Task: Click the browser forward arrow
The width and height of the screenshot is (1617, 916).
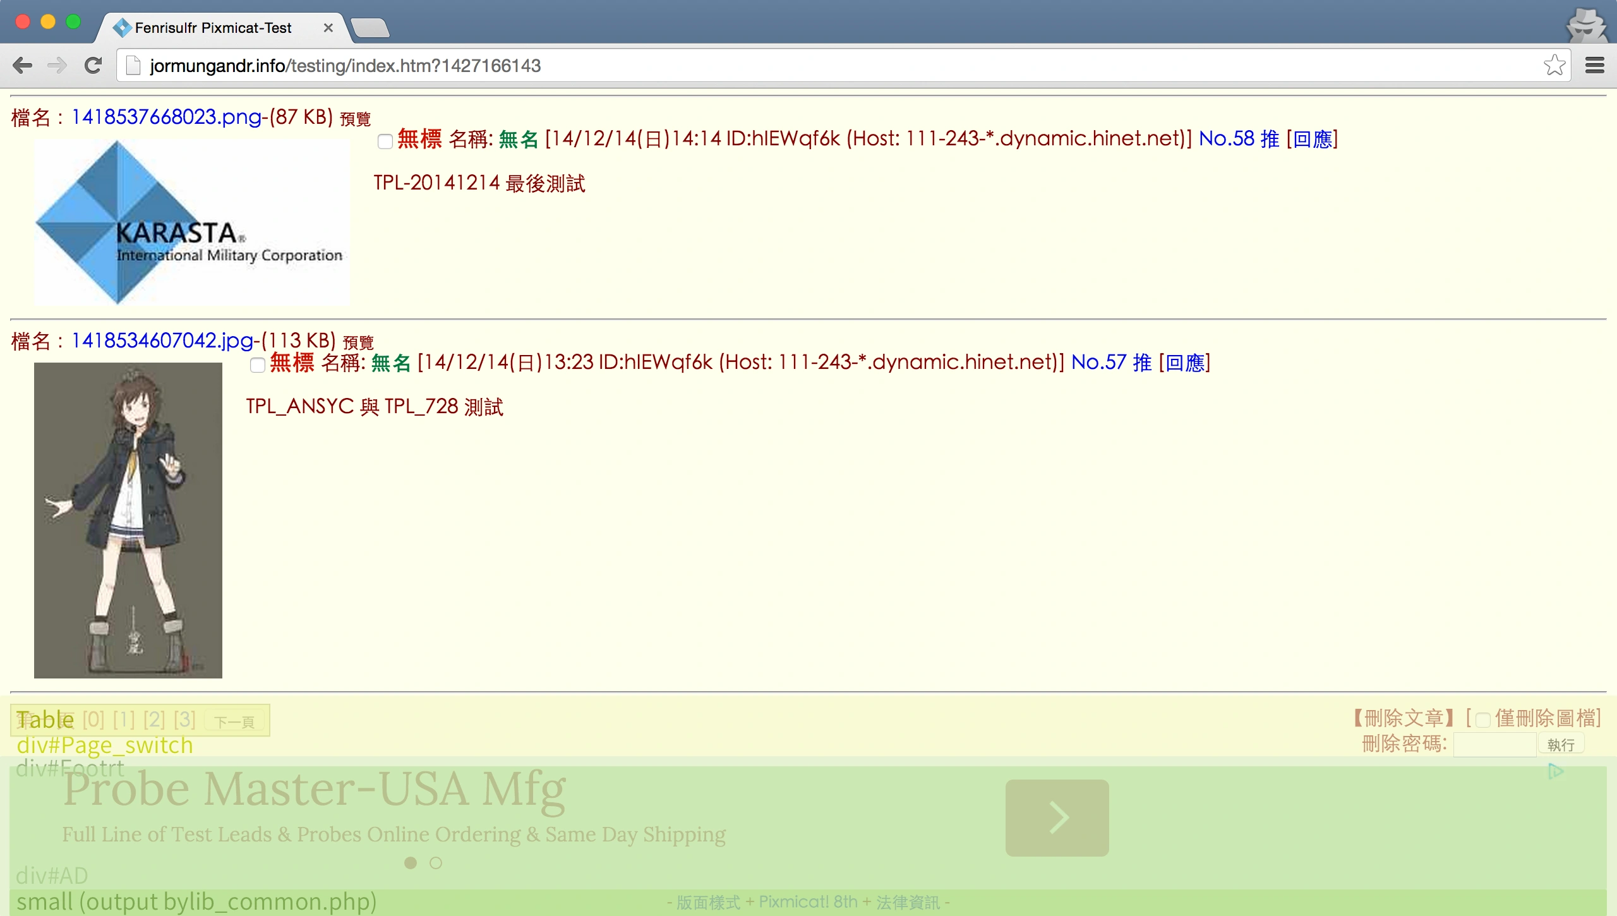Action: tap(57, 65)
